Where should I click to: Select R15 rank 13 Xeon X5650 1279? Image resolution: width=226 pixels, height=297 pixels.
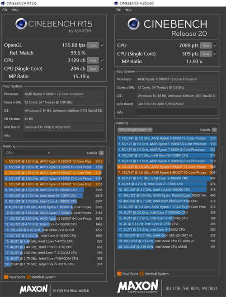pos(54,230)
